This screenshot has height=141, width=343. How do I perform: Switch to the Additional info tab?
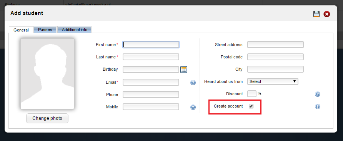tap(75, 30)
